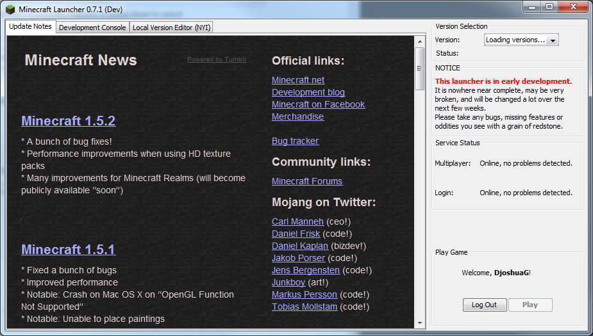Viewport: 593px width, 336px height.
Task: Visit the Minecraft on Facebook link
Action: (x=319, y=104)
